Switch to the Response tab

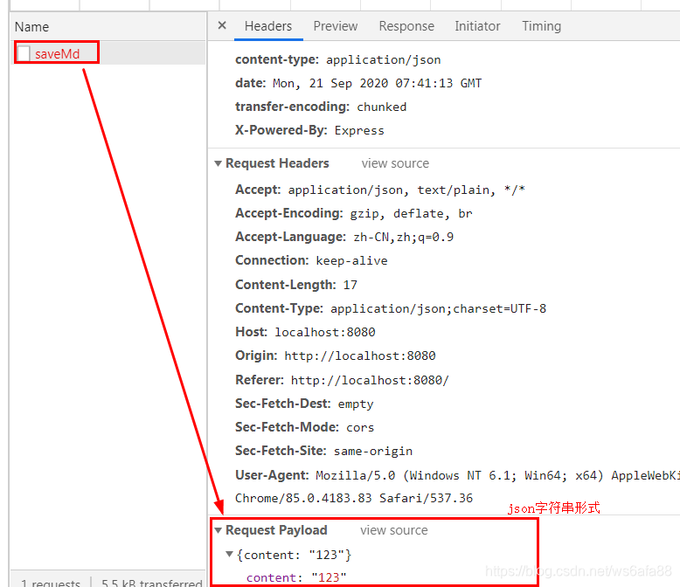coord(406,26)
